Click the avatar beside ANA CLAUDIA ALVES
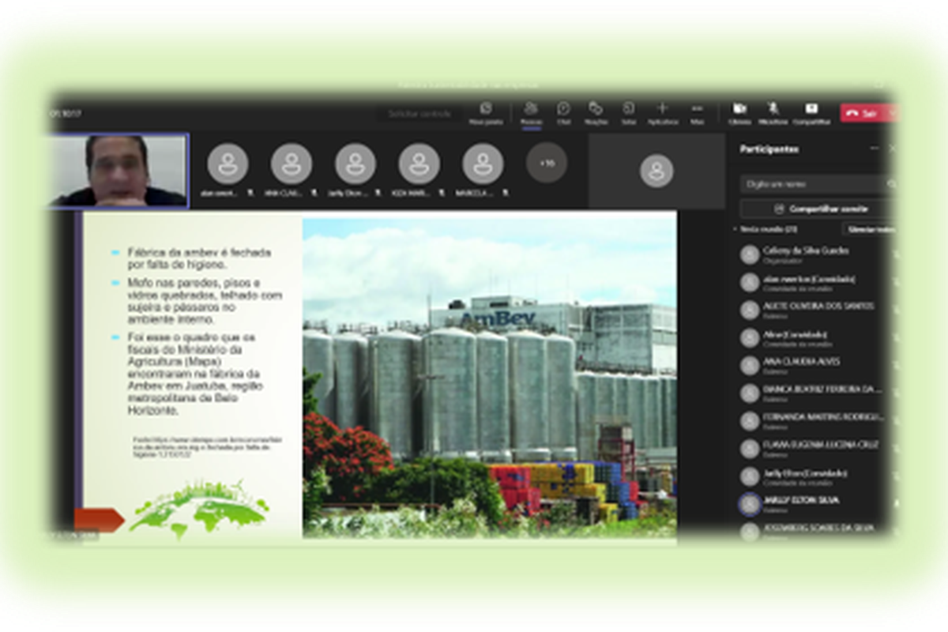This screenshot has height=632, width=948. [750, 366]
